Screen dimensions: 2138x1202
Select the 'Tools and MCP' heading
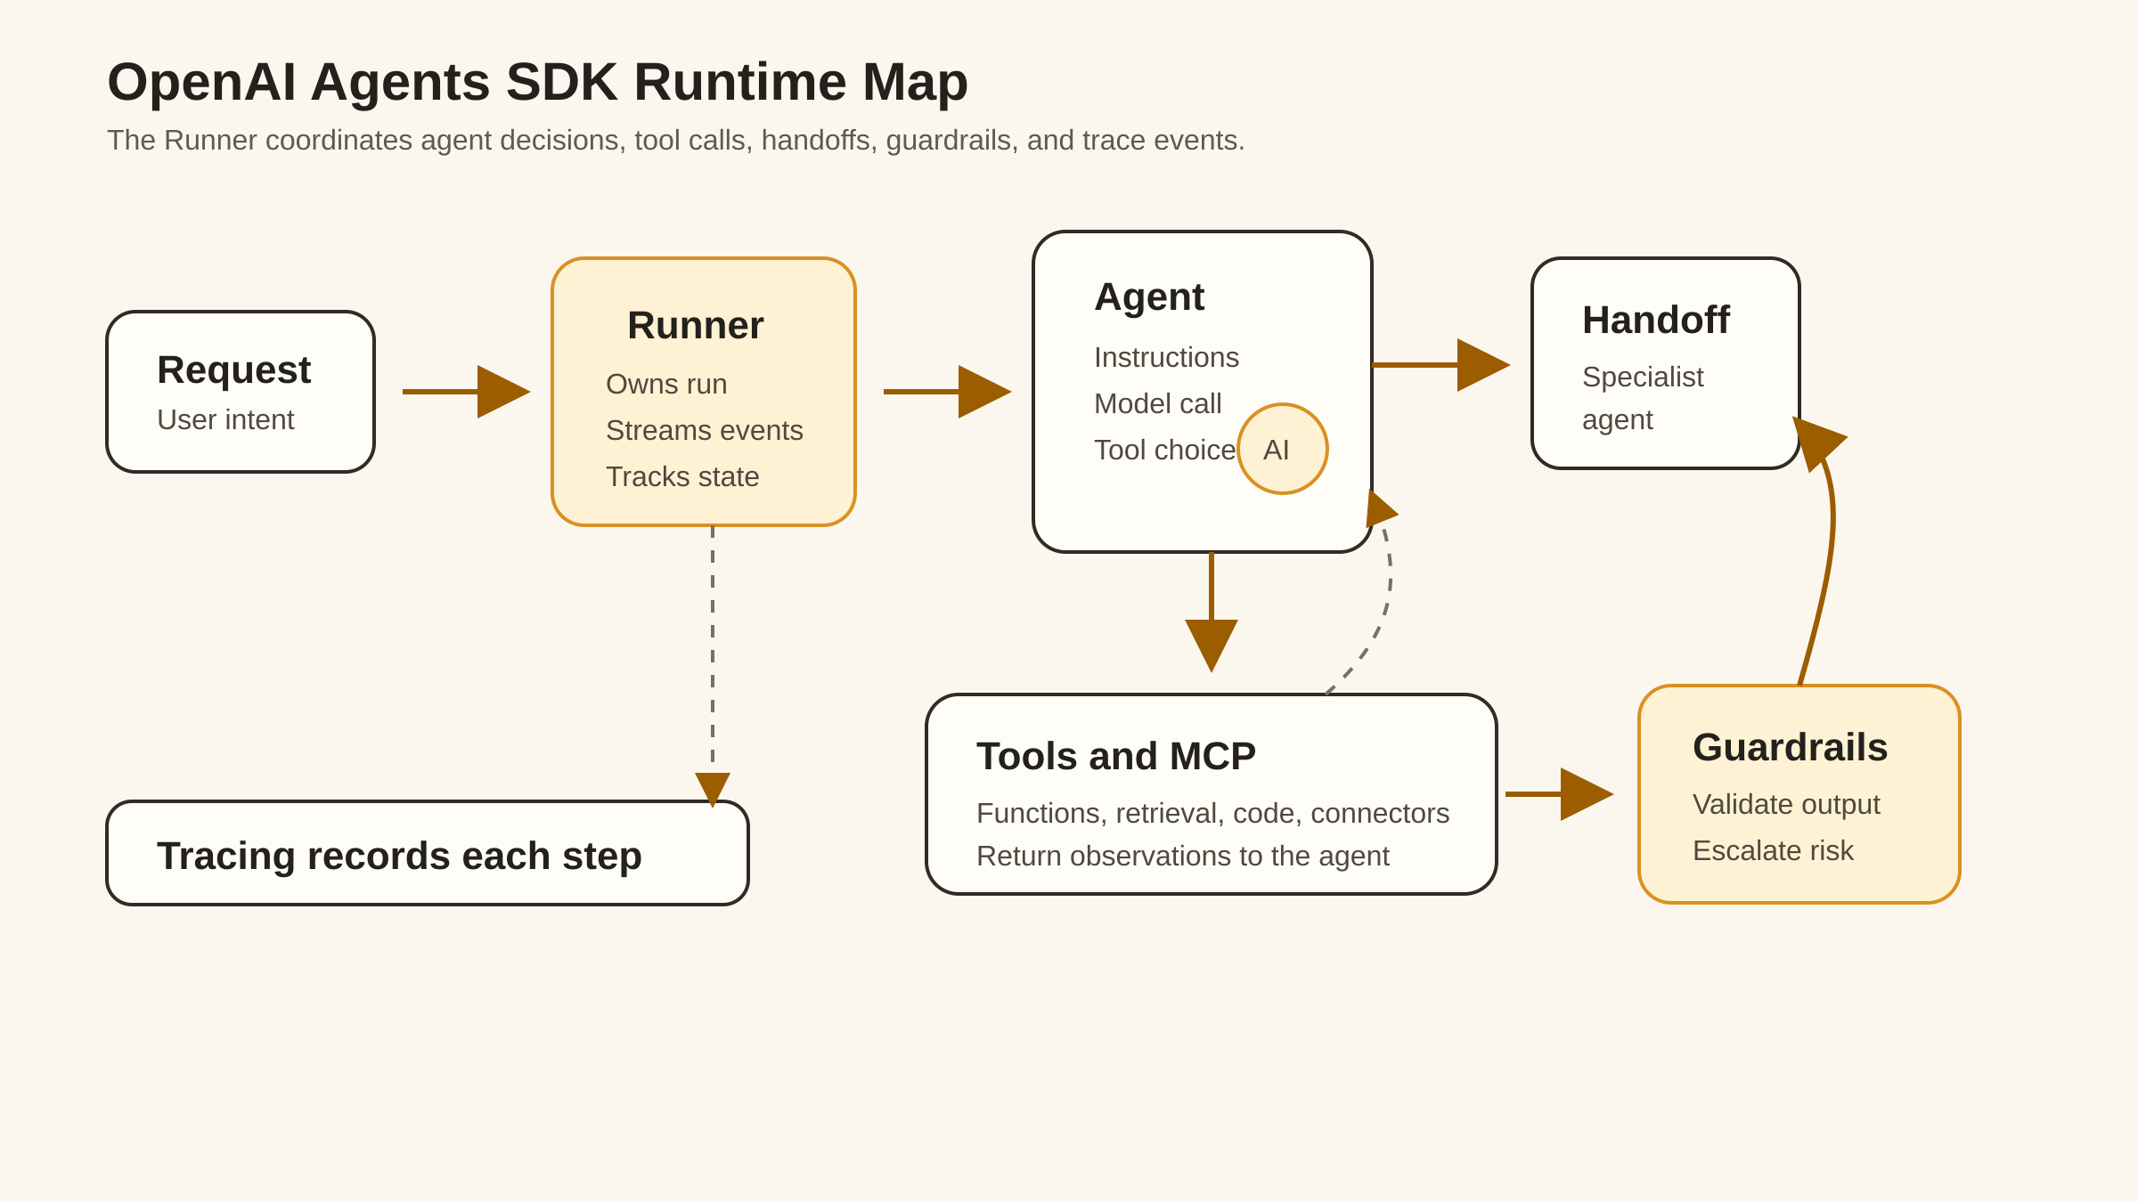[1115, 756]
